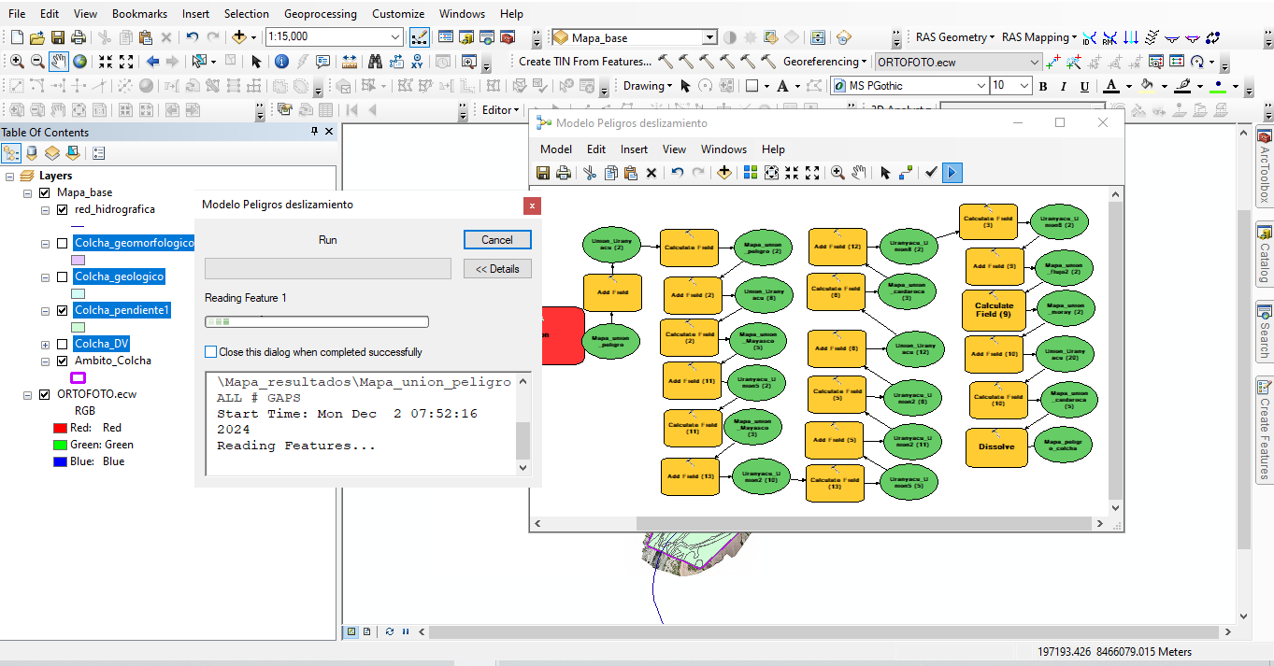Screen dimensions: 1274x666
Task: Click the Find binoculars icon
Action: pos(375,62)
